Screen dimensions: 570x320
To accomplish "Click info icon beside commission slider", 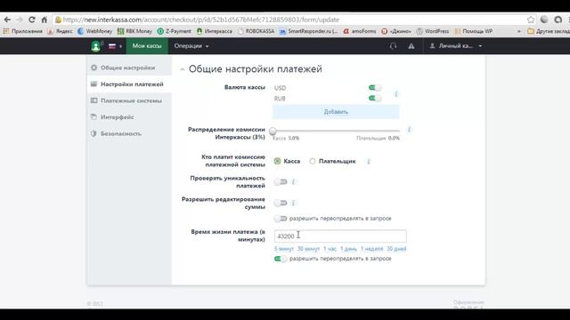I will (410, 130).
